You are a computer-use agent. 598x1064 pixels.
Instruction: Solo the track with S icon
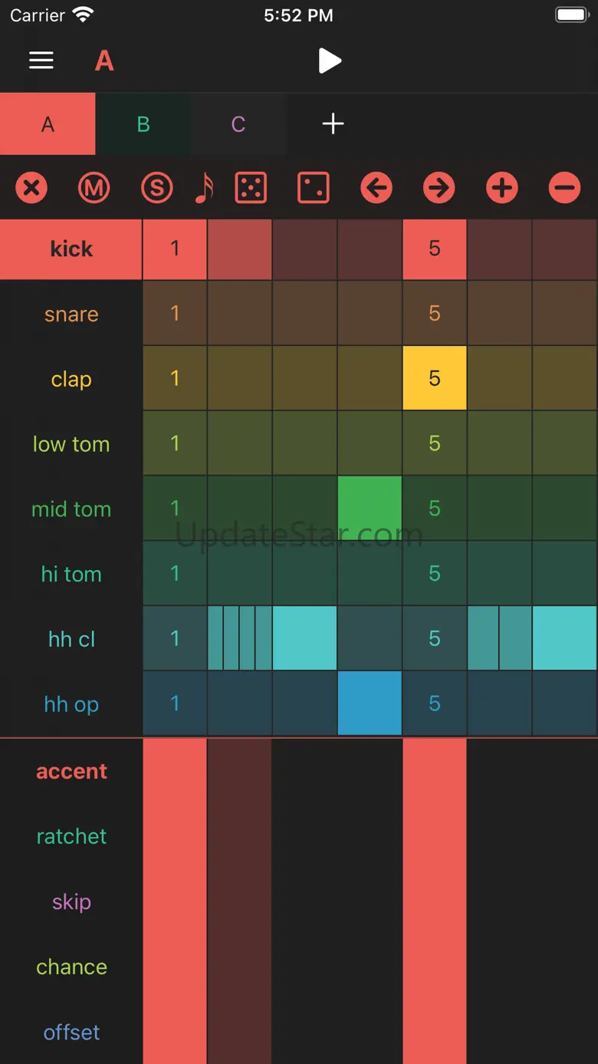(x=156, y=188)
